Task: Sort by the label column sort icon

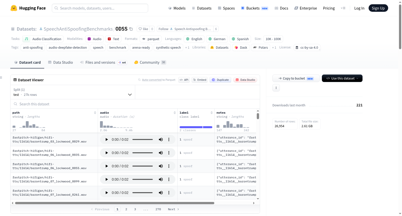Action: coord(212,113)
